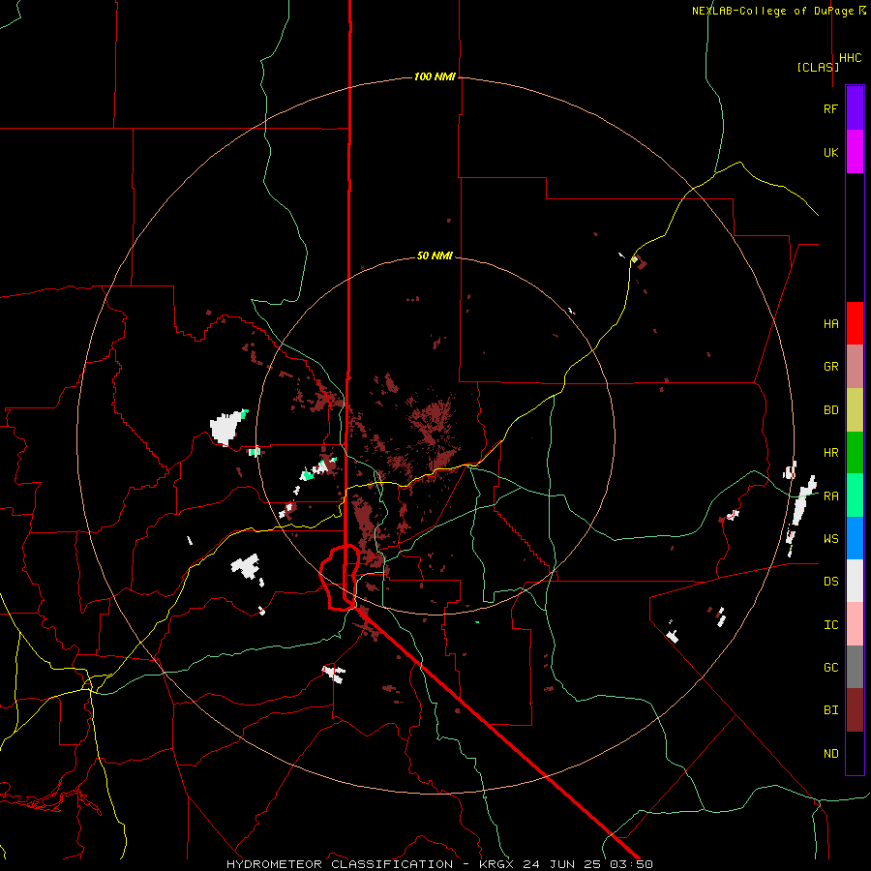The image size is (871, 871).
Task: Click the BI brown legend swatch
Action: pos(855,710)
